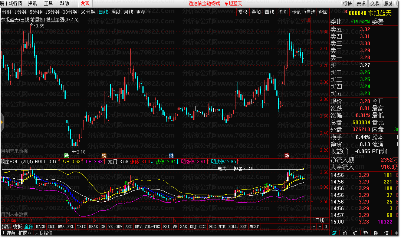
Task: Select the 15分钟 timeframe
Action: click(52, 12)
